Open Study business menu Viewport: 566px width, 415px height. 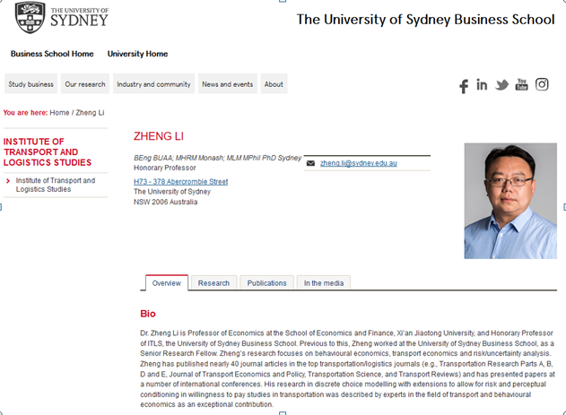coord(31,84)
